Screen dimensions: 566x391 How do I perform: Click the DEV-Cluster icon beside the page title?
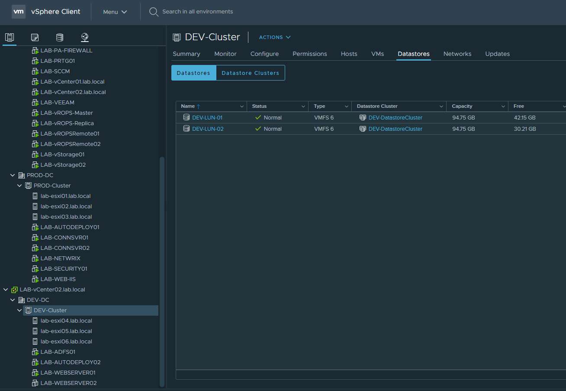pos(177,37)
